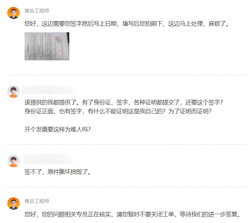Click the dashed divider below the invoice question
Image resolution: width=248 pixels, height=223 pixels.
point(127,145)
